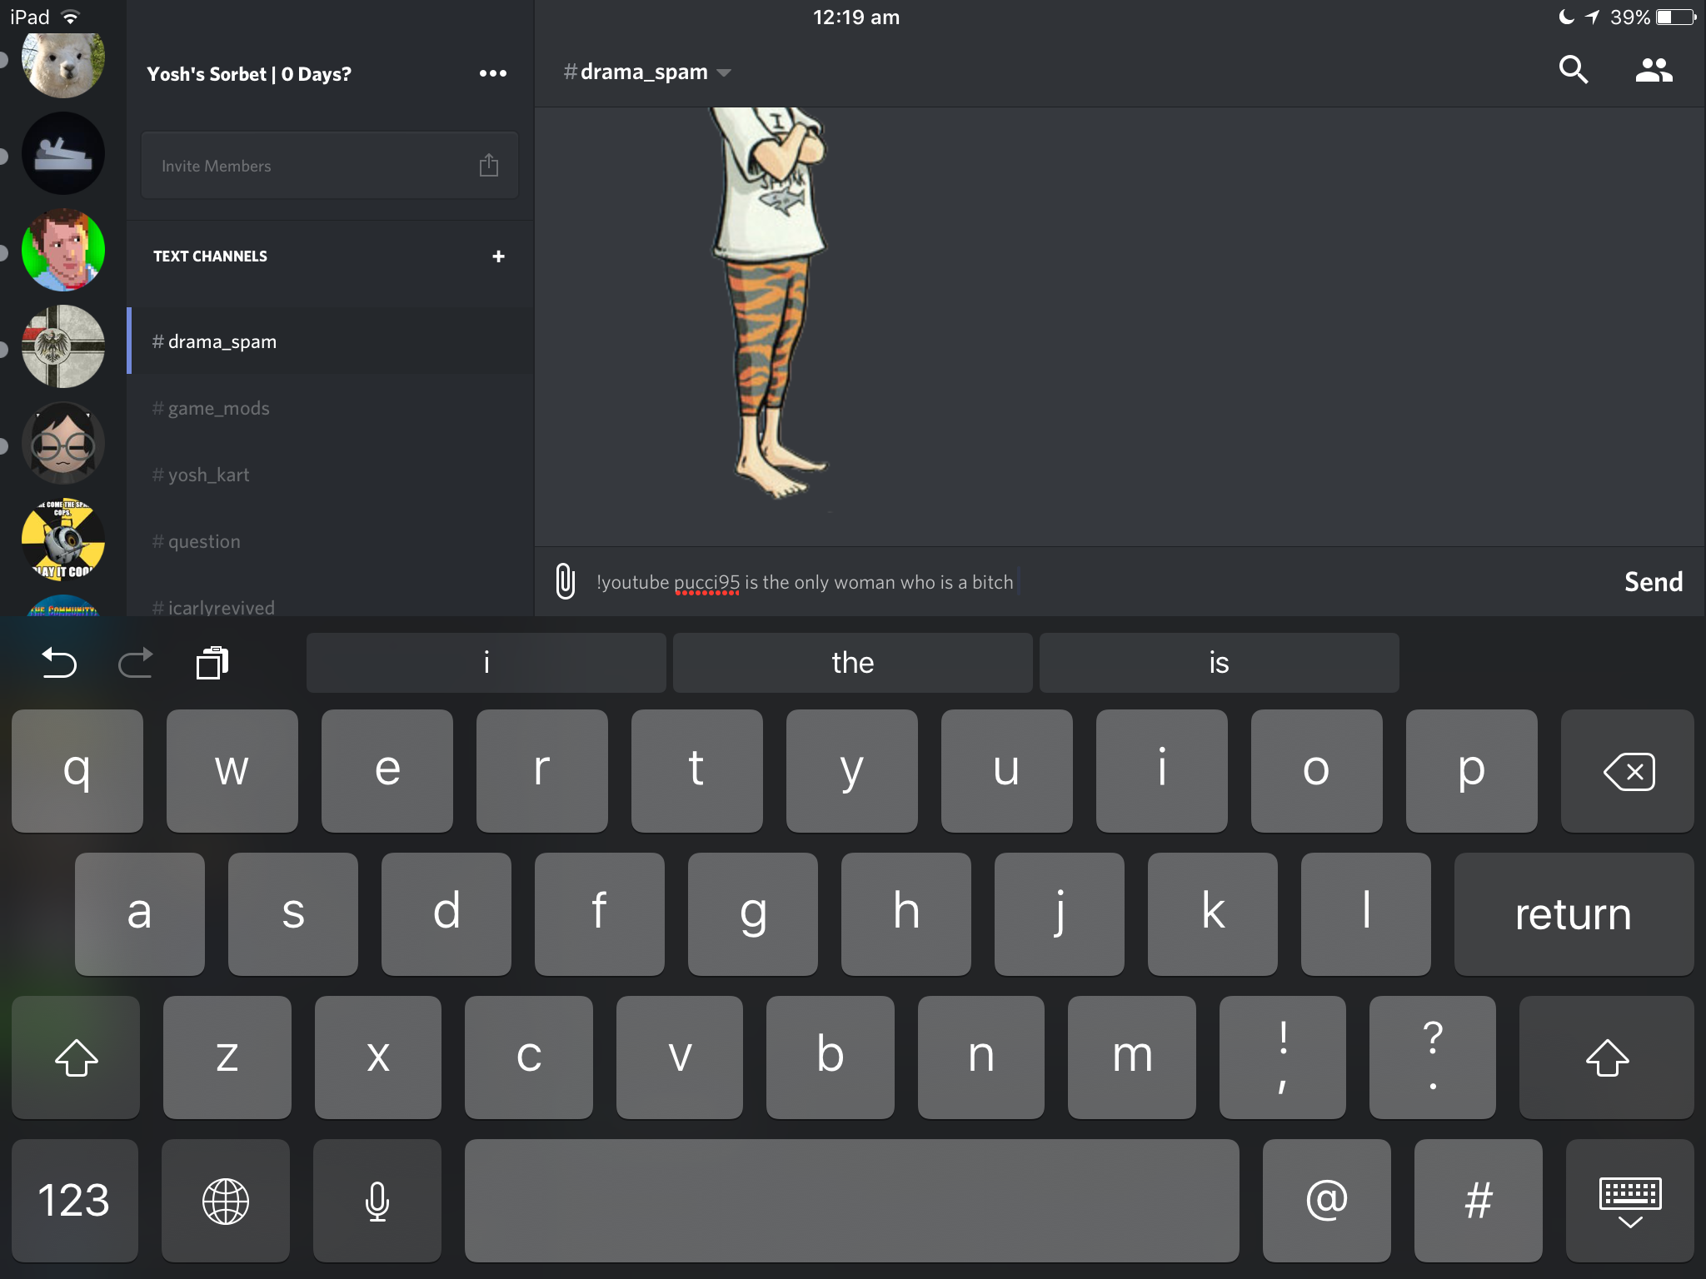Open server options three-dot menu

point(492,73)
